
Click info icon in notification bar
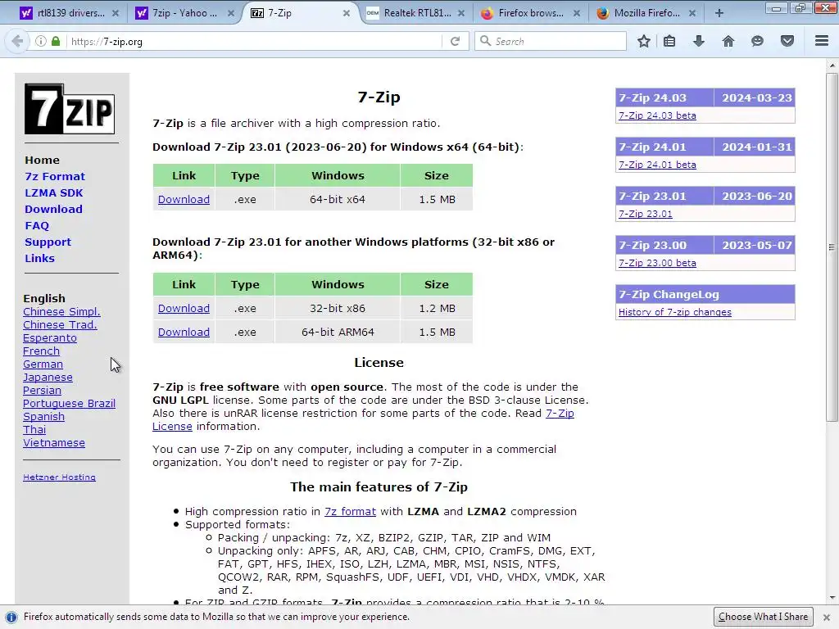pos(11,618)
